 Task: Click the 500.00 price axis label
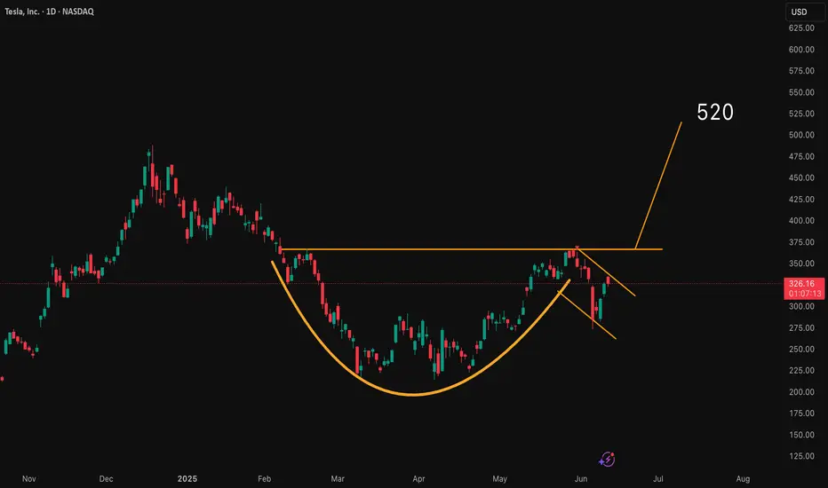coord(801,135)
